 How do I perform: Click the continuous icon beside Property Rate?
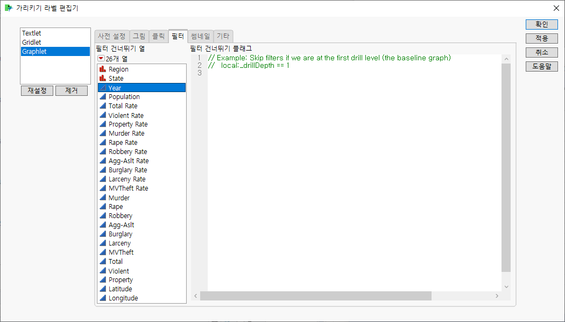pyautogui.click(x=103, y=124)
